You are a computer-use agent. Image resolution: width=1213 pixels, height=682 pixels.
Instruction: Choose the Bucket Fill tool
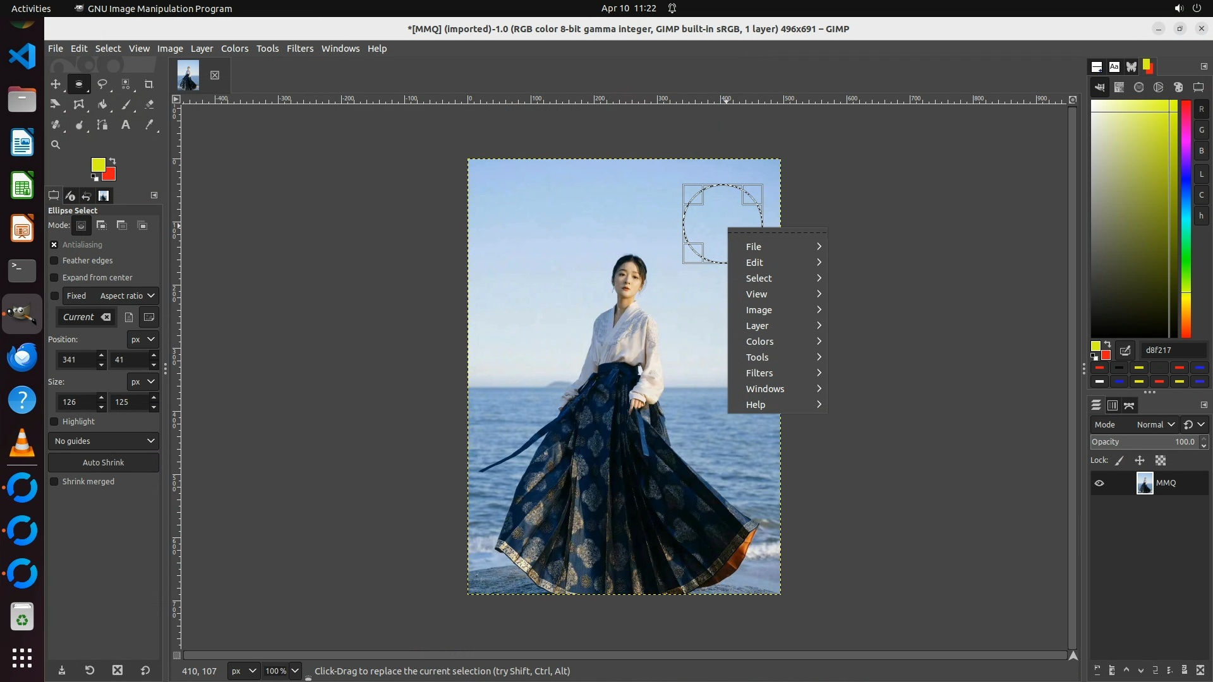[102, 105]
